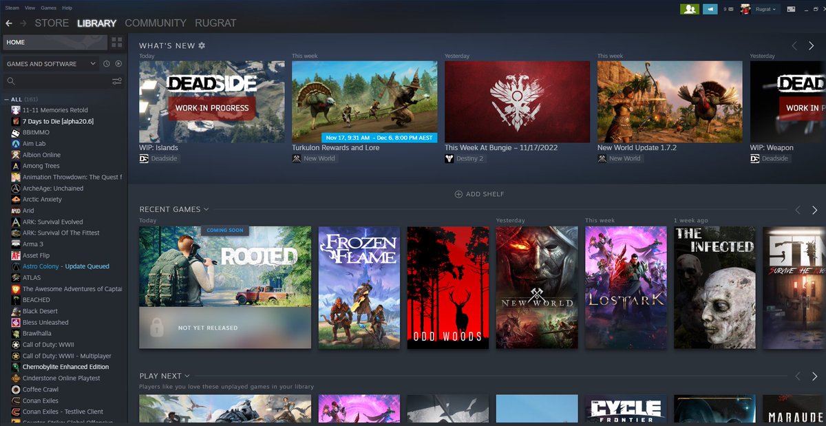The height and width of the screenshot is (426, 826).
Task: Expand Games and Software filter dropdown
Action: point(52,64)
